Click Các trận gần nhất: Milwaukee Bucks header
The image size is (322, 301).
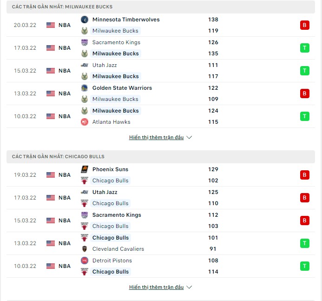click(62, 7)
